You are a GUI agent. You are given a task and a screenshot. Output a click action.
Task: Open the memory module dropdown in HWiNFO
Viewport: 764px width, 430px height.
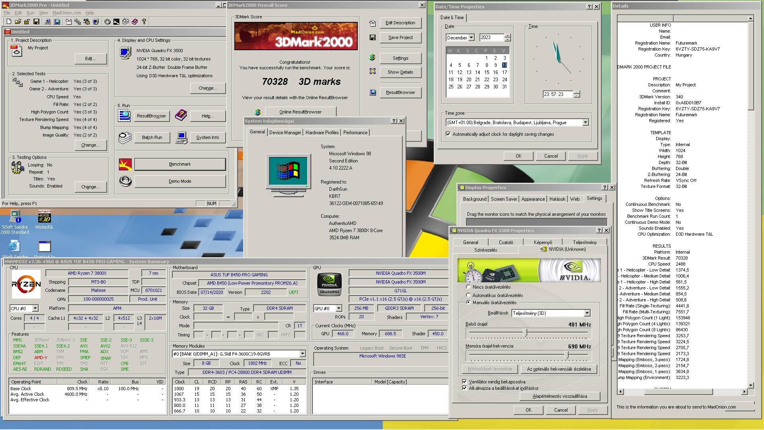[x=302, y=354]
